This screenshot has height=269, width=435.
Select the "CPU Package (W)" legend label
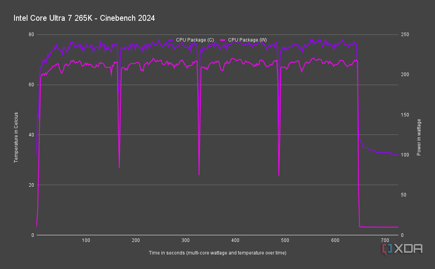(247, 40)
